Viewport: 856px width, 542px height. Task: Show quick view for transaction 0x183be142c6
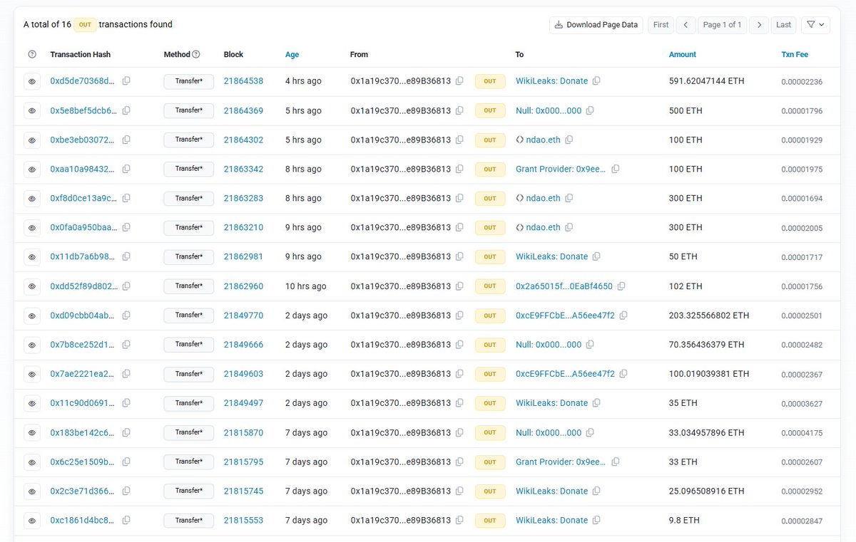32,432
